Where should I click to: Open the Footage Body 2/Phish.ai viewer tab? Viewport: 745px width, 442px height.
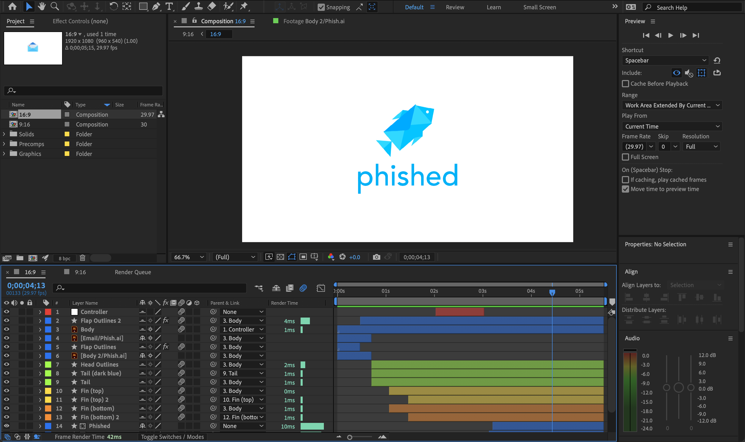[314, 21]
